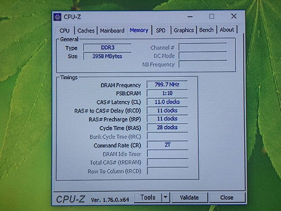Click the CAS# Latency value 11.0 clocks

167,102
